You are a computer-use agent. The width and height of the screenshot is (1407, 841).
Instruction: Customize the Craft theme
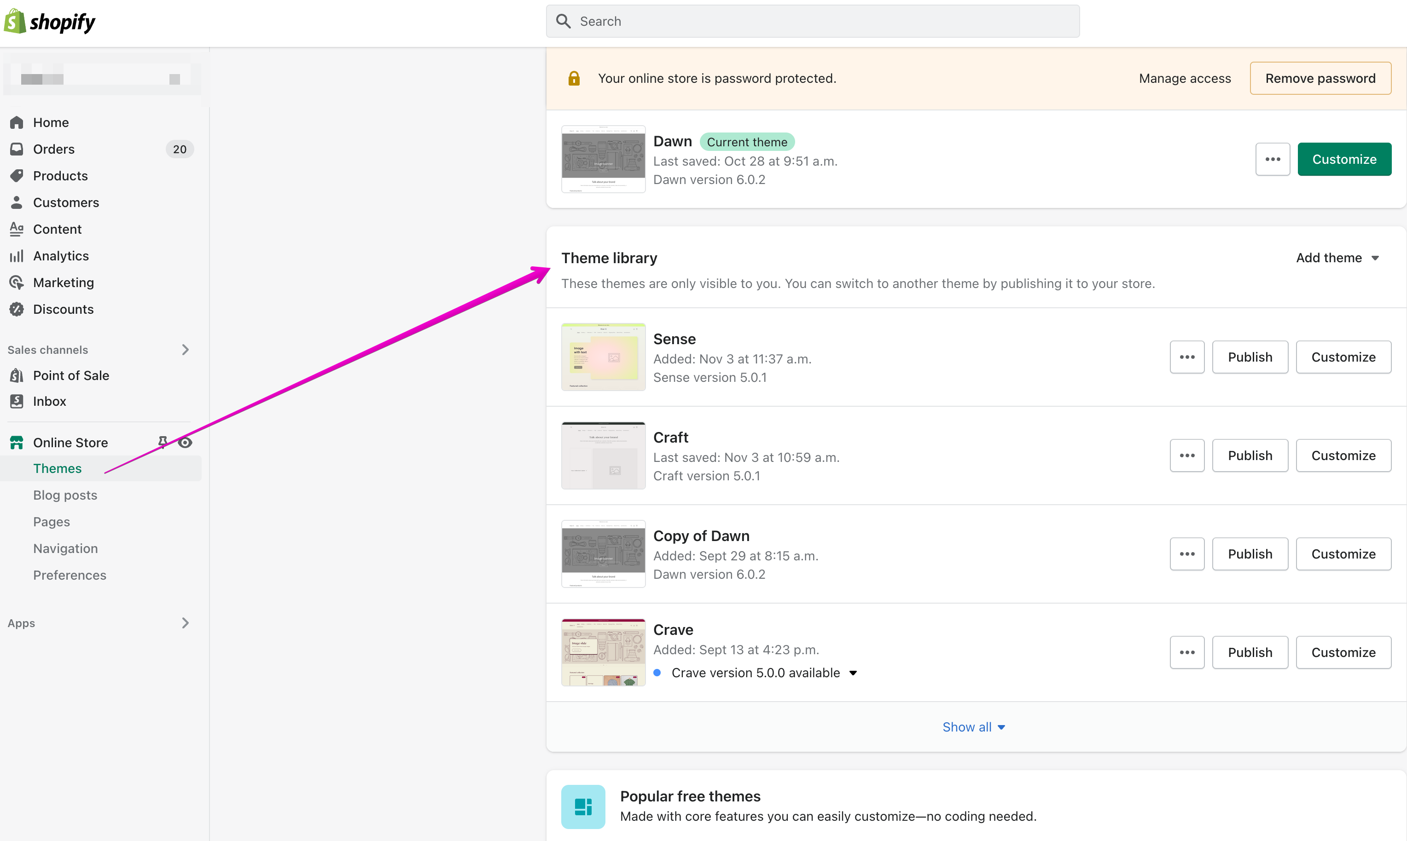point(1343,455)
